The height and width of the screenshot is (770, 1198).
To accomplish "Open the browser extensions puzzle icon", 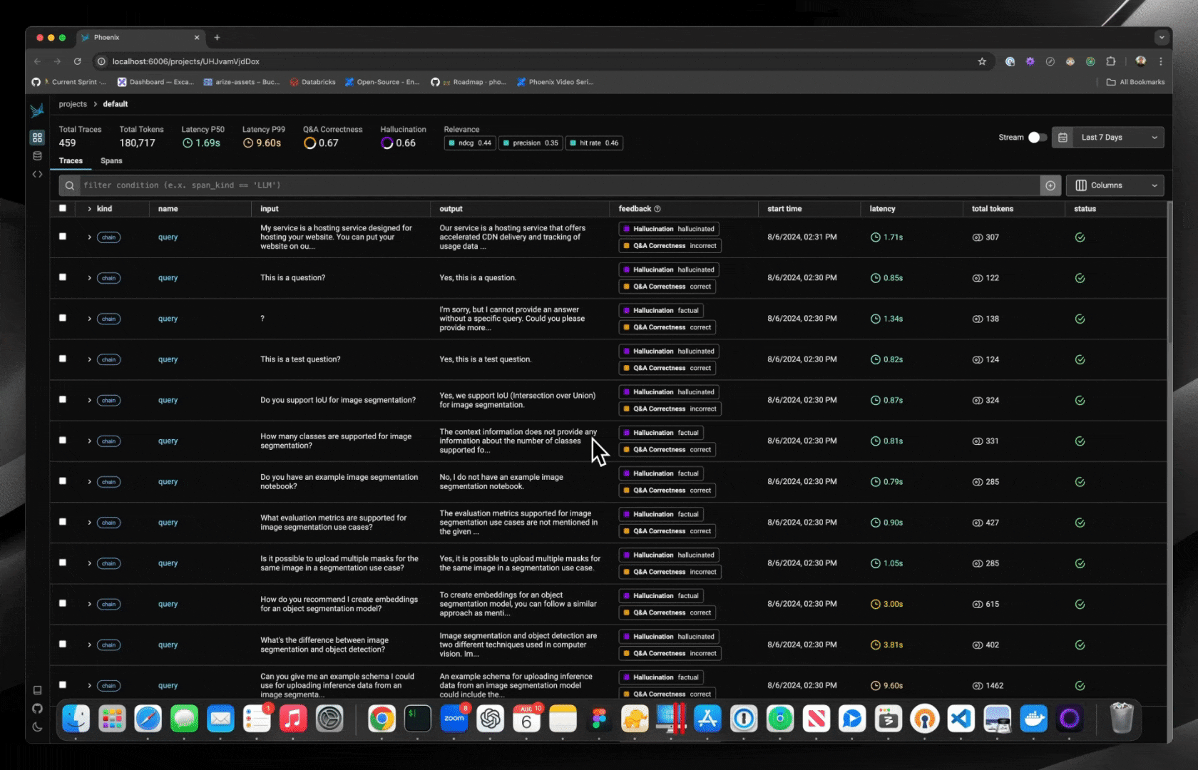I will point(1110,61).
